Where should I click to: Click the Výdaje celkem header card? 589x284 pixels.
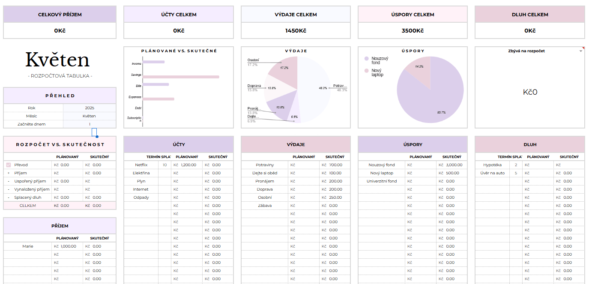[296, 15]
